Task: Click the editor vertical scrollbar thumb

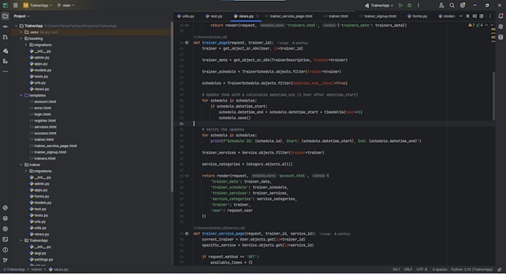Action: (x=493, y=96)
